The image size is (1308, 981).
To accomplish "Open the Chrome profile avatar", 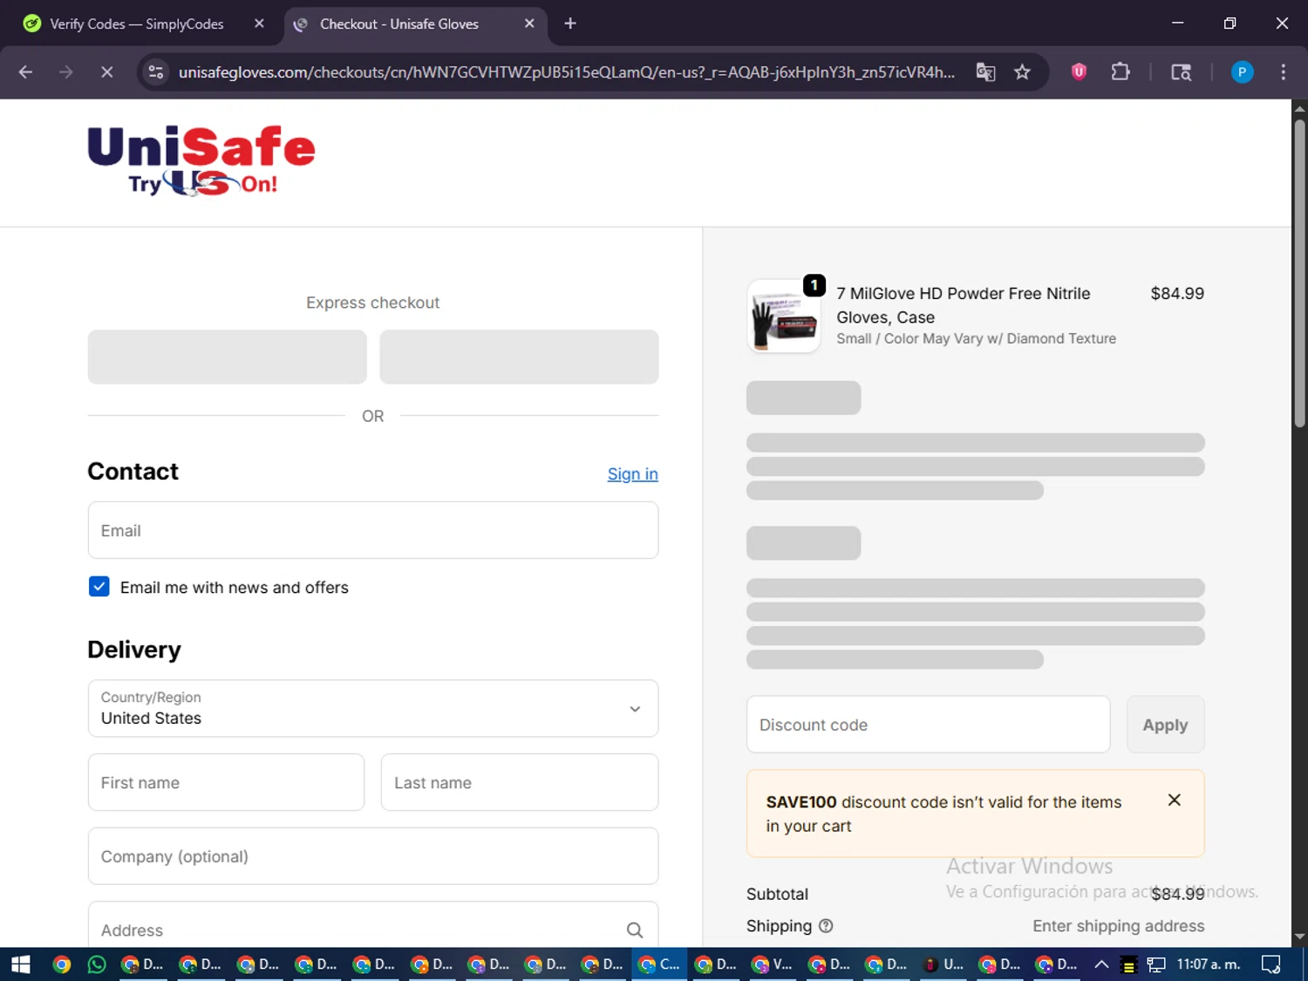I will [x=1242, y=72].
